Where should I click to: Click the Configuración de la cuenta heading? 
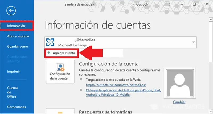point(109,64)
